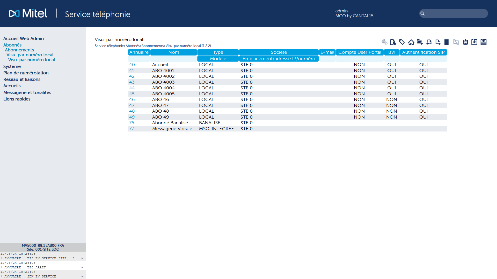The height and width of the screenshot is (279, 497).
Task: Sort by BVI column header
Action: pos(392,52)
